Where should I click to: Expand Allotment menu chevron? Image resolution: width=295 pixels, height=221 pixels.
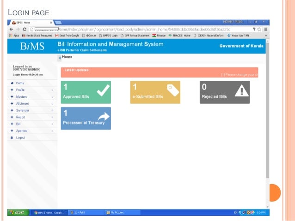pos(52,104)
